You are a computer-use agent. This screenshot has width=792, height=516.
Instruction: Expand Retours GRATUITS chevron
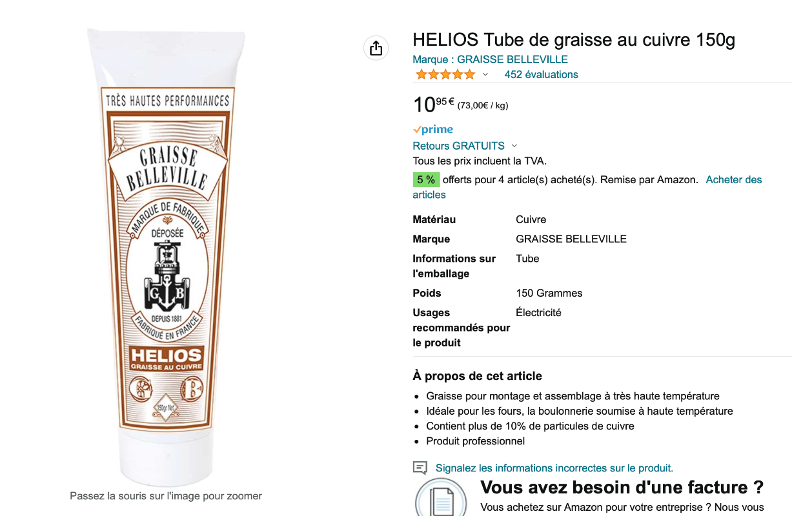[x=514, y=146]
